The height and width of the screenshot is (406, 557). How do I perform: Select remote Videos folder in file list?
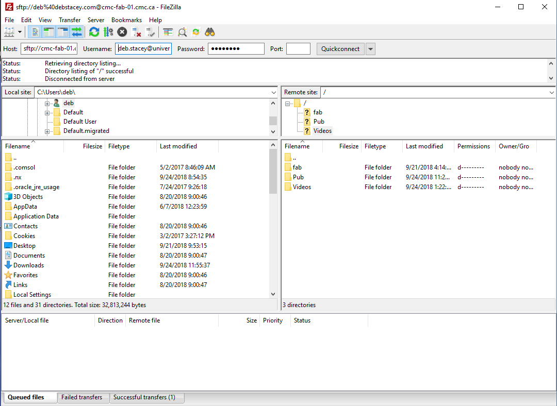[302, 187]
